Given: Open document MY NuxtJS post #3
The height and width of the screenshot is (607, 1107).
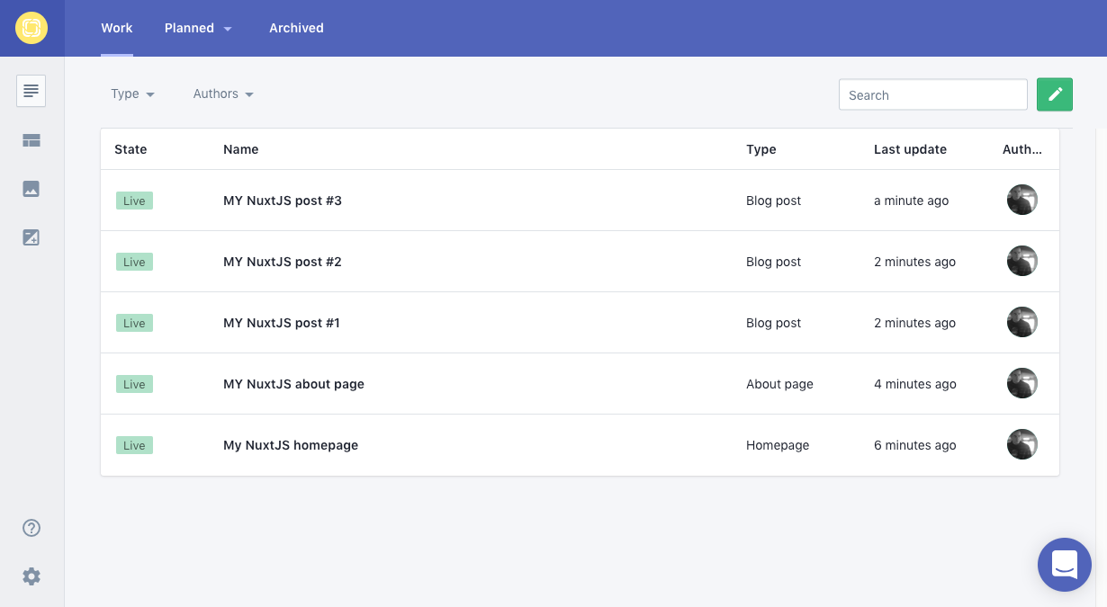Looking at the screenshot, I should pyautogui.click(x=283, y=201).
